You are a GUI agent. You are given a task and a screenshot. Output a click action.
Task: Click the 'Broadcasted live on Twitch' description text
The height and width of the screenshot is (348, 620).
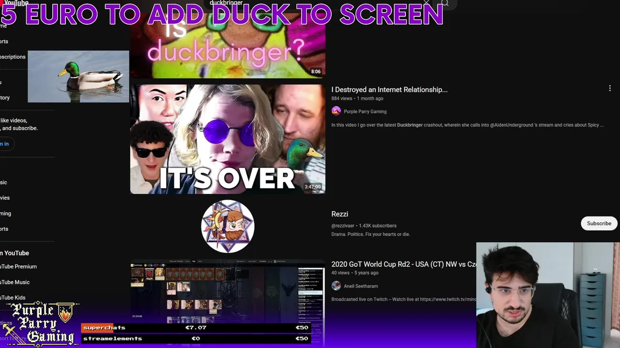click(x=403, y=299)
